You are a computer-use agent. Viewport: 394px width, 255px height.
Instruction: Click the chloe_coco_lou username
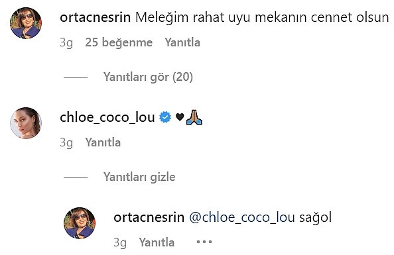point(107,117)
